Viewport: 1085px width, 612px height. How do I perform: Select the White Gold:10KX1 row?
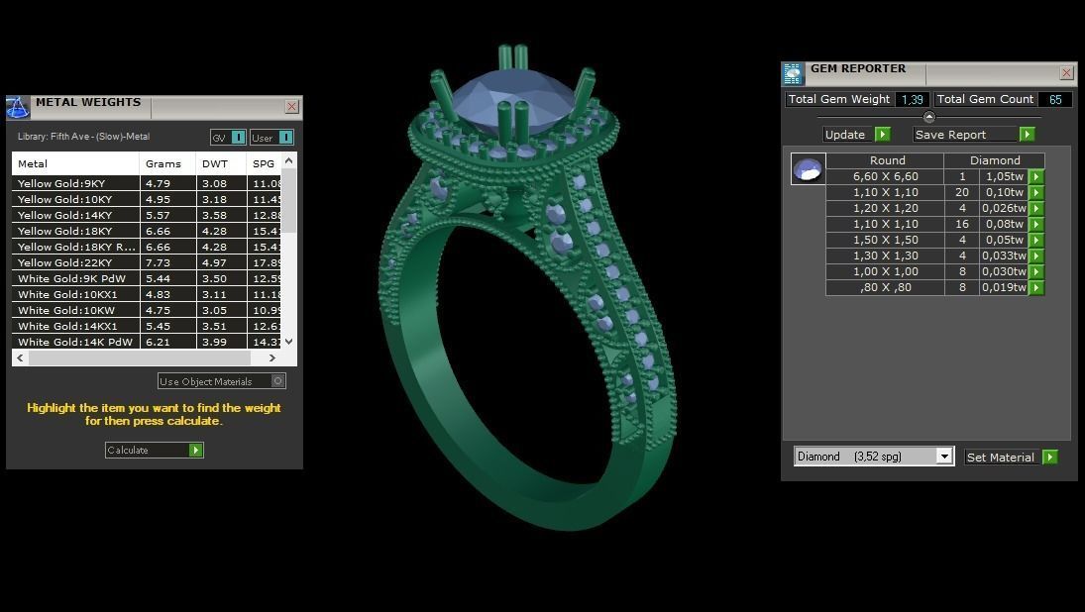tap(146, 294)
